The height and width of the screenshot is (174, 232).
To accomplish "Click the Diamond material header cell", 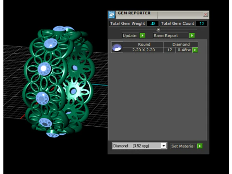I will [181, 44].
